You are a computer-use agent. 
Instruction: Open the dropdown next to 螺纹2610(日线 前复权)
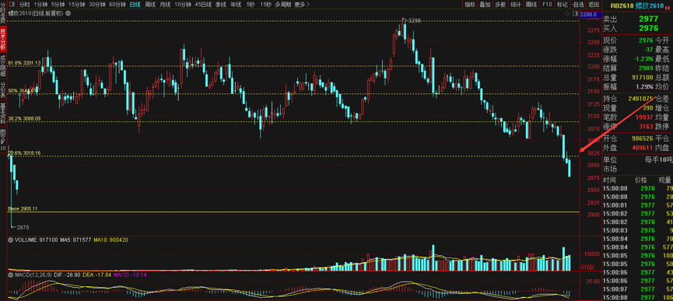click(68, 13)
